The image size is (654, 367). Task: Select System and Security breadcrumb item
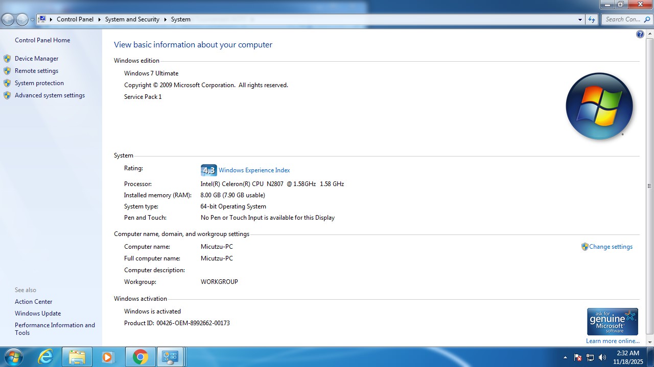[132, 19]
